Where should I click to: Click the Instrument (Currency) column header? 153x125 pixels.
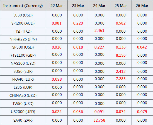click(x=23, y=6)
